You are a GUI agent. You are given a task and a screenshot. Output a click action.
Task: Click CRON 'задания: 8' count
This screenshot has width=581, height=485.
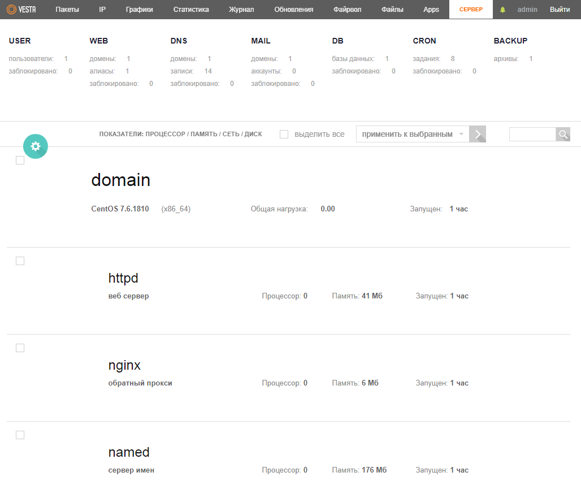click(434, 59)
